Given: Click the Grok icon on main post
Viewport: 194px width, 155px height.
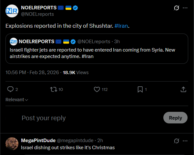Looking at the screenshot, I should coord(177,8).
